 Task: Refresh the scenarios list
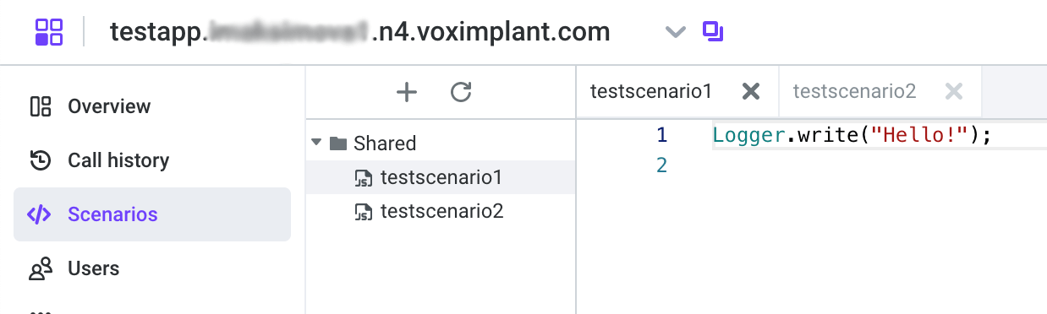coord(461,92)
